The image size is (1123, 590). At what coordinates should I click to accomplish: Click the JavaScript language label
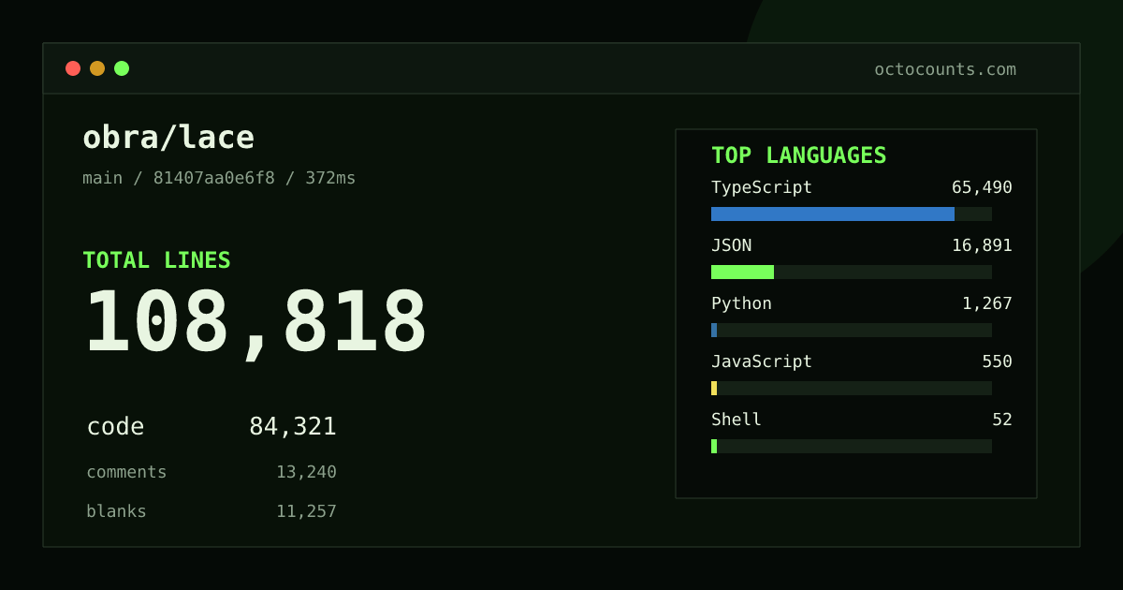tap(762, 361)
